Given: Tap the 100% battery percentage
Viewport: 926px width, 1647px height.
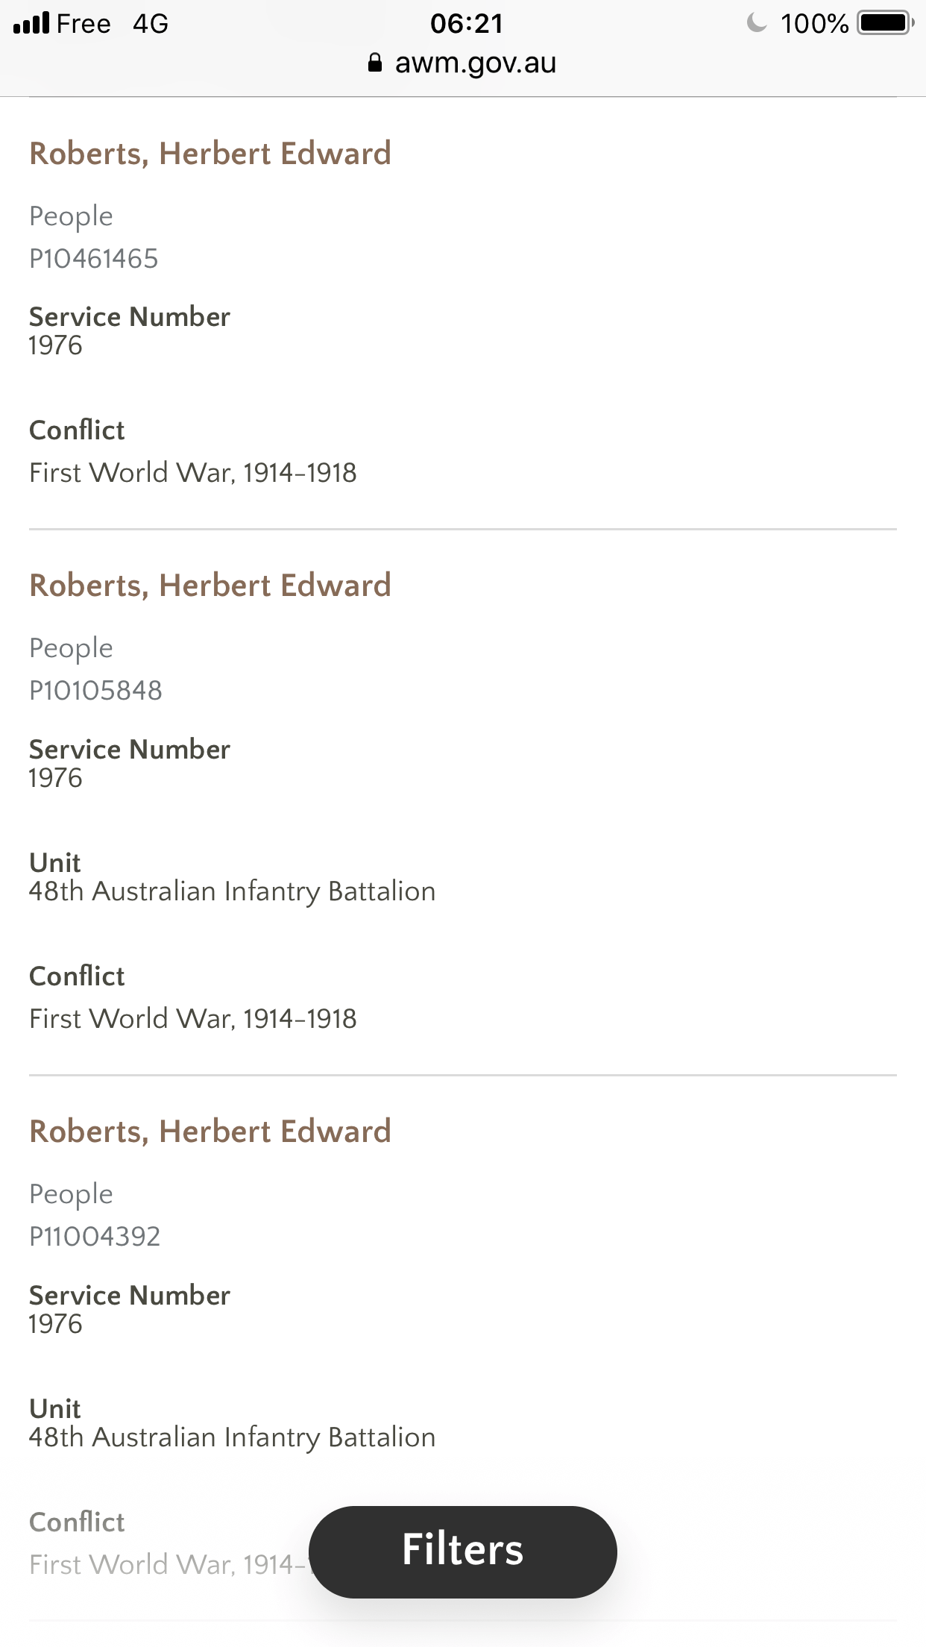Looking at the screenshot, I should 814,24.
